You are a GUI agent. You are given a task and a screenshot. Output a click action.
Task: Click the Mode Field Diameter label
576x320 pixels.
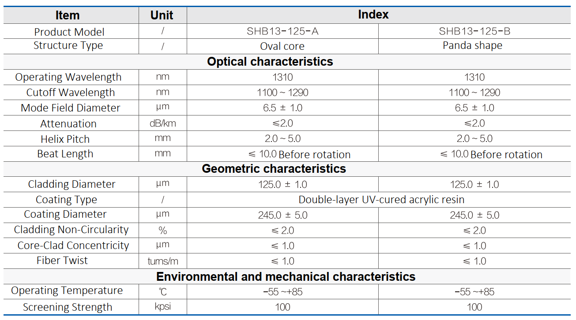71,108
